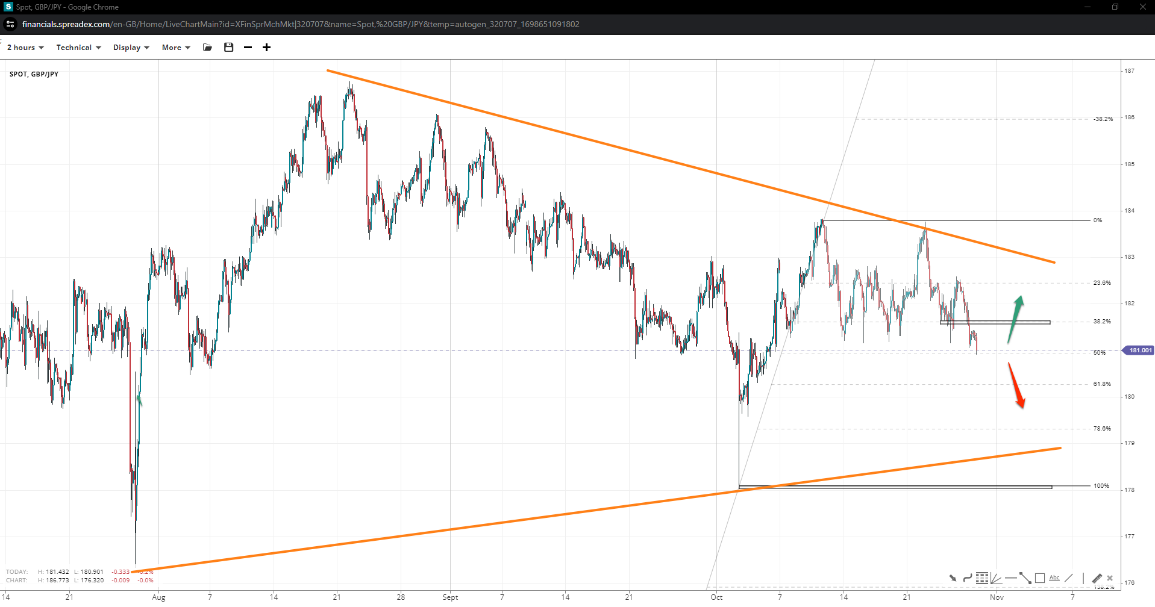
Task: Select the trend line segment tool
Action: [x=1025, y=578]
